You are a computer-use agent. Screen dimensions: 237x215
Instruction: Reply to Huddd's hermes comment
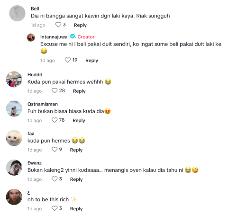pos(79,91)
